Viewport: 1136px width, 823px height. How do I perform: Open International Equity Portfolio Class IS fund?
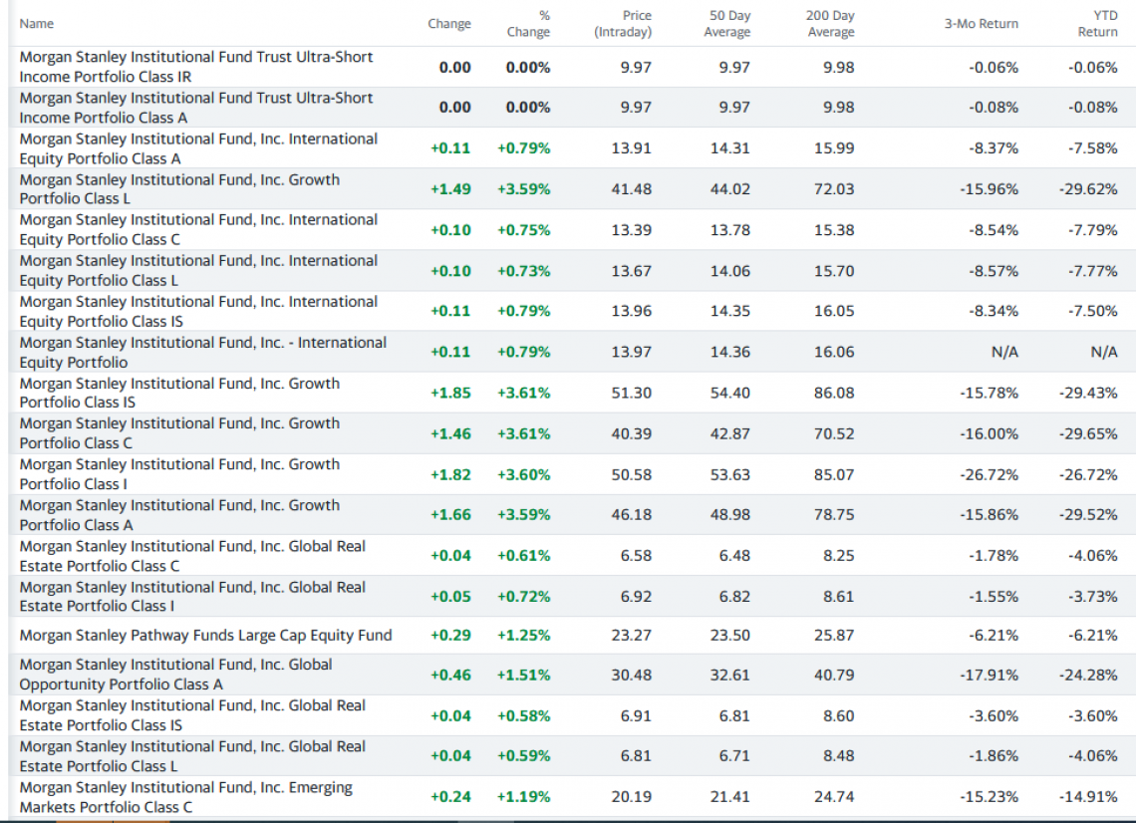coord(198,312)
